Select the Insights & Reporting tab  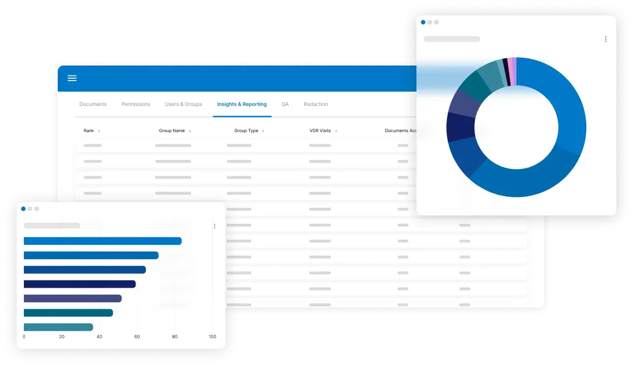242,104
